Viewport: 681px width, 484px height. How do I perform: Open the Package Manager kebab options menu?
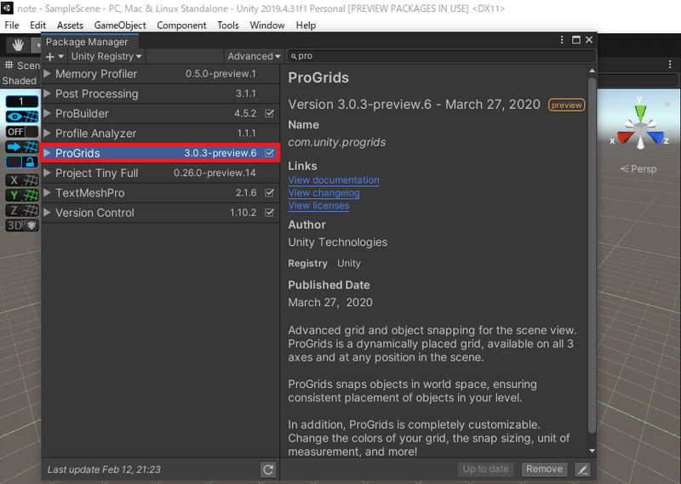point(562,40)
